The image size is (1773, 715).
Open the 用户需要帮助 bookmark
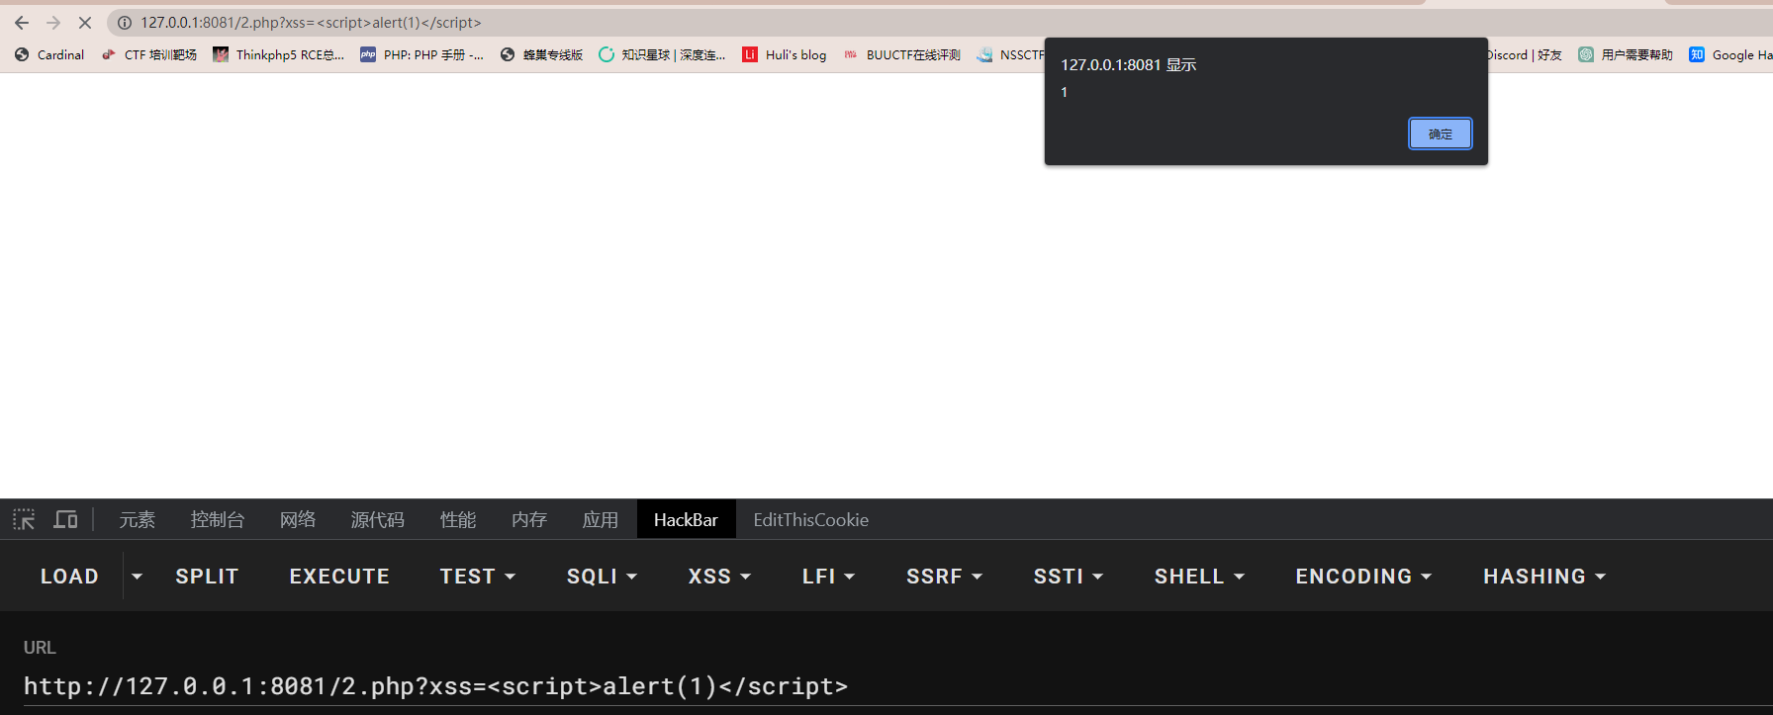(x=1626, y=55)
